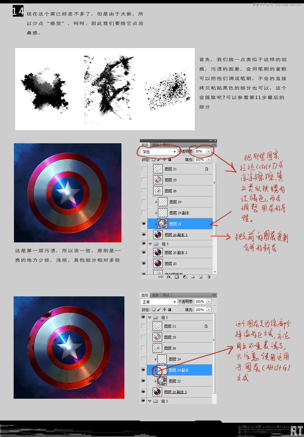Click lock transparent pixels icon in 深色 panel
Screen dimensions: 304x437
154,159
